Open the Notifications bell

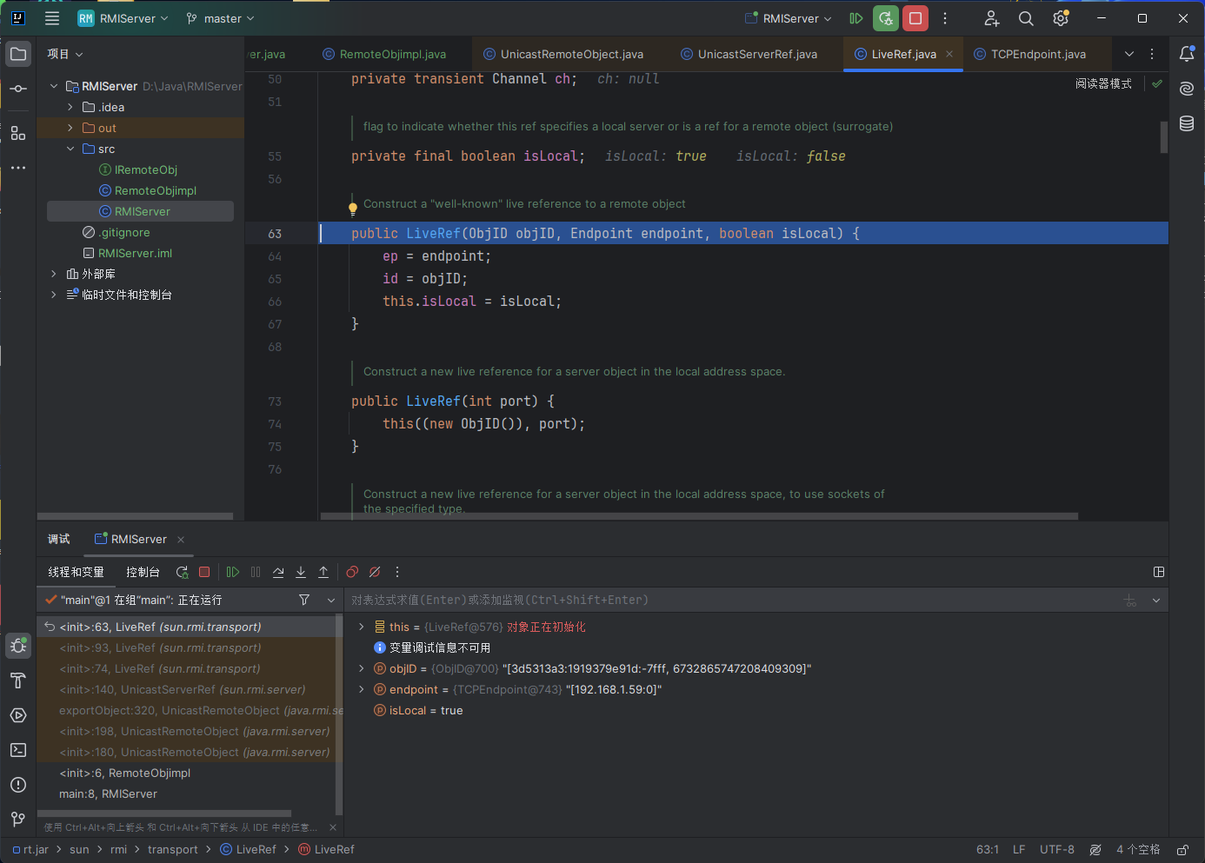click(1187, 54)
